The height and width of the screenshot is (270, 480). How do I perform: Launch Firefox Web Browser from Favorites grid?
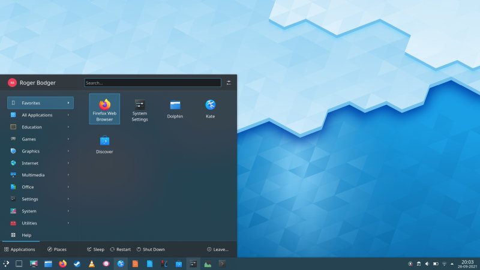coord(104,109)
